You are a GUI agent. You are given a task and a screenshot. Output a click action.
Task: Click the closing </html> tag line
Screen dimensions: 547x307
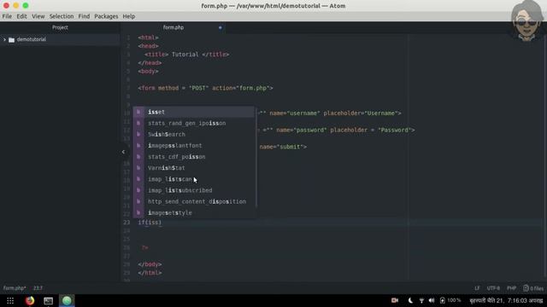[150, 273]
